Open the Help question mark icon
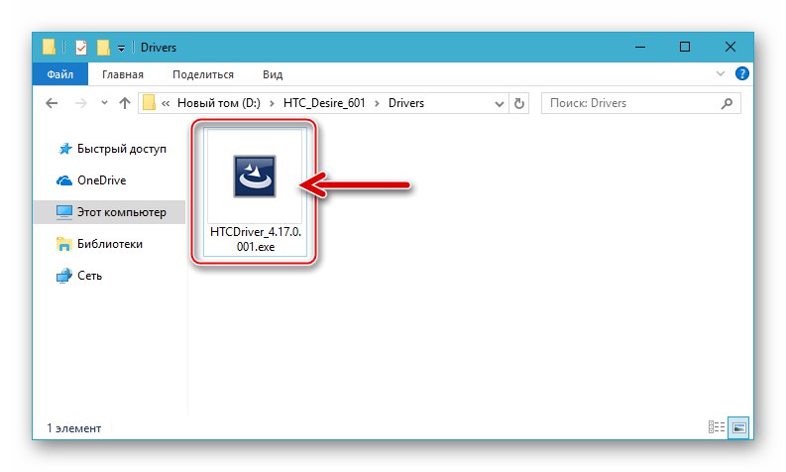Image resolution: width=786 pixels, height=472 pixels. (741, 73)
